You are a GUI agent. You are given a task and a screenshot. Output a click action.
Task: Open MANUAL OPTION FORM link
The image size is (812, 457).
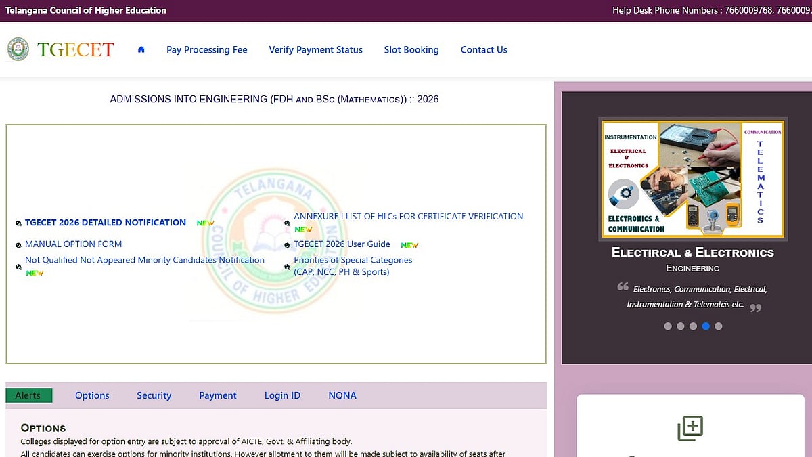[74, 244]
